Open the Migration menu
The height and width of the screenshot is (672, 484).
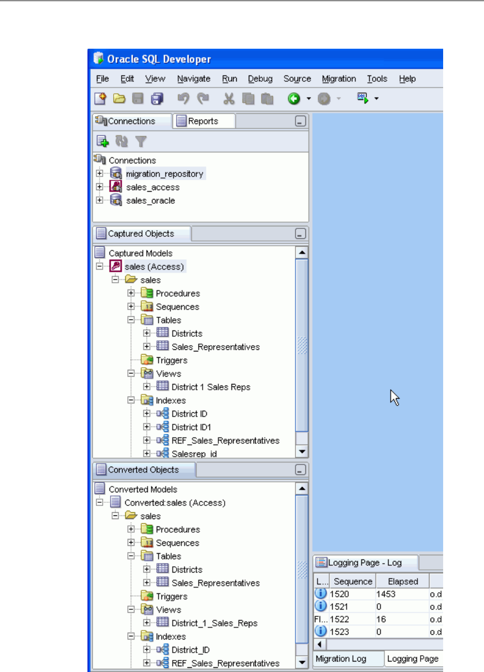tap(339, 79)
